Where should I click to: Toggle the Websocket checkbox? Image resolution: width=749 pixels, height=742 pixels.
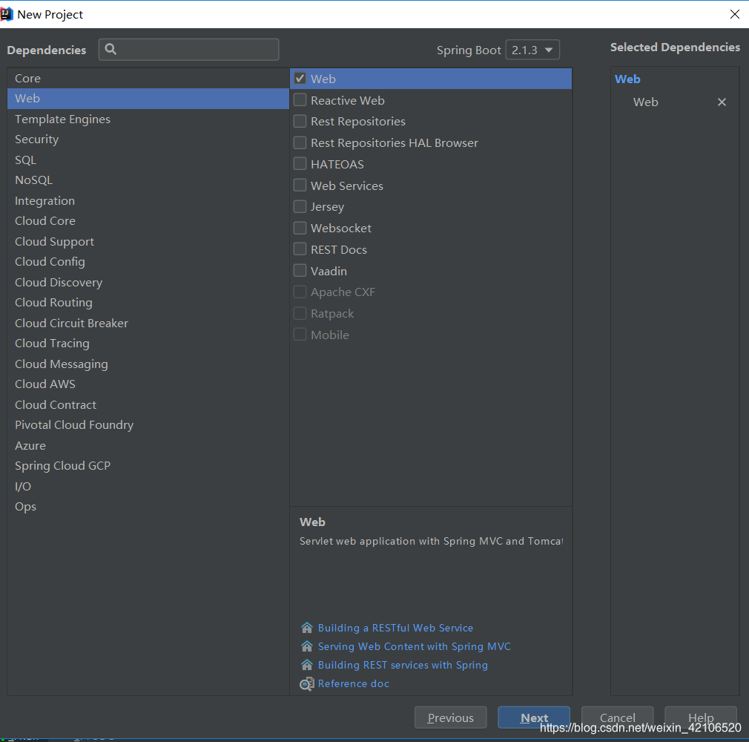300,228
